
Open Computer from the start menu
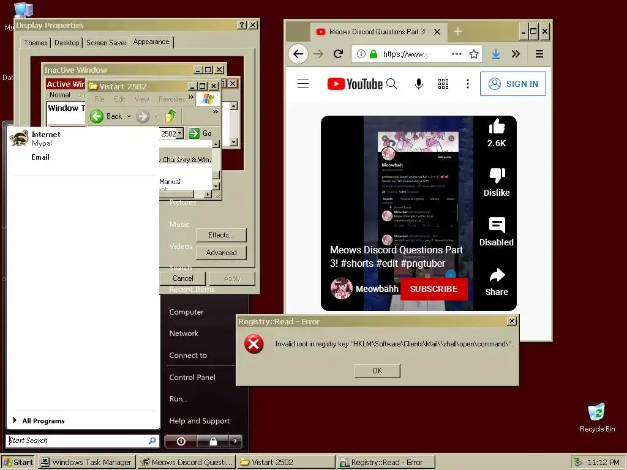(186, 311)
